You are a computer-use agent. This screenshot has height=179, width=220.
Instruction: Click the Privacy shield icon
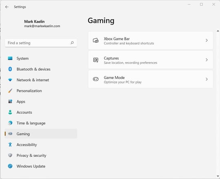point(10,155)
